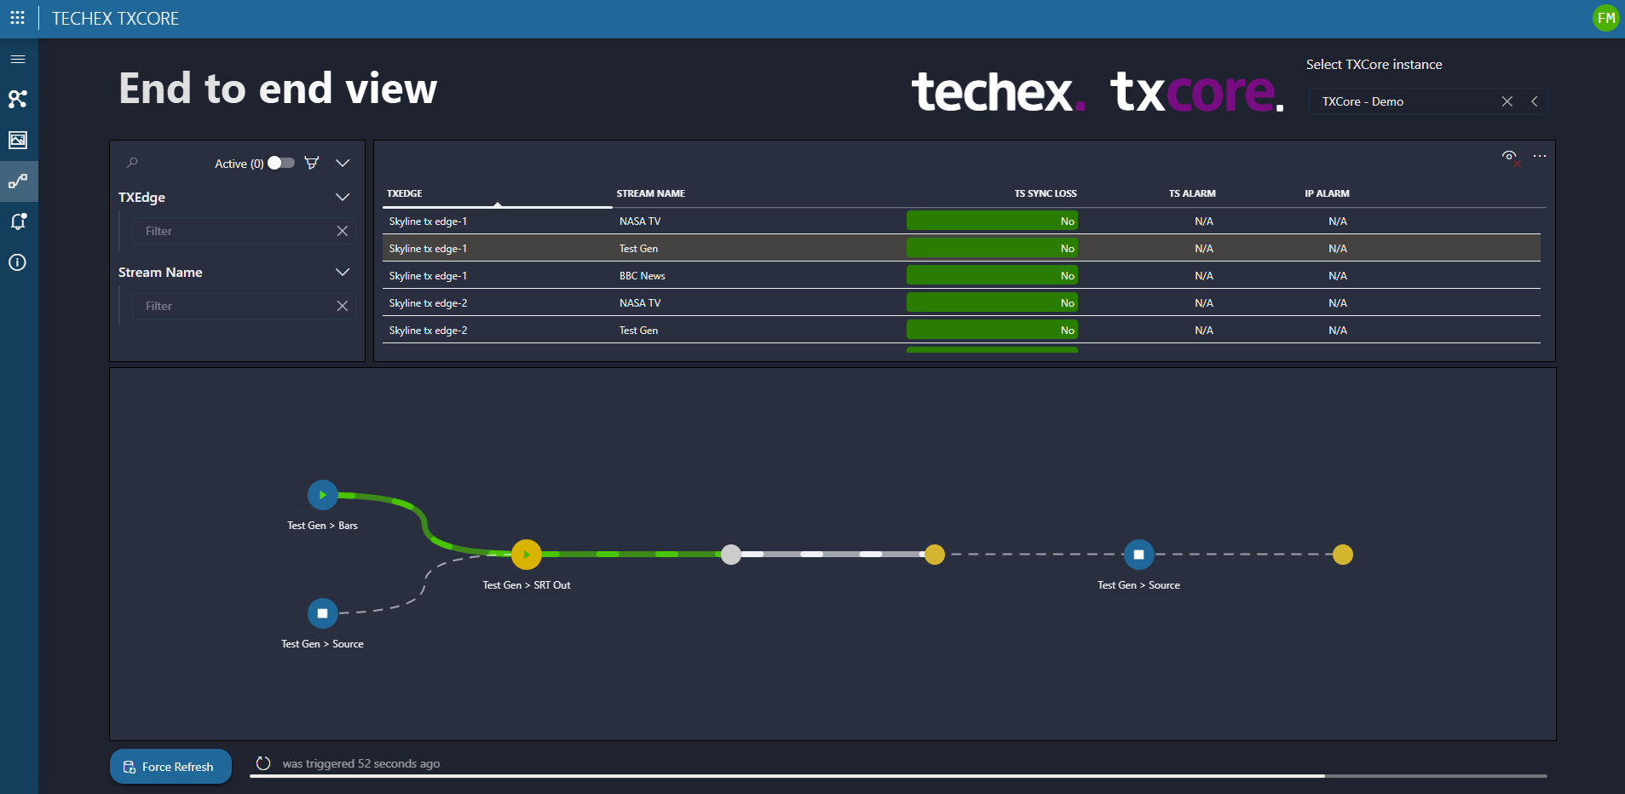Open the topology nodes sidebar icon
Viewport: 1625px width, 794px height.
pyautogui.click(x=18, y=99)
